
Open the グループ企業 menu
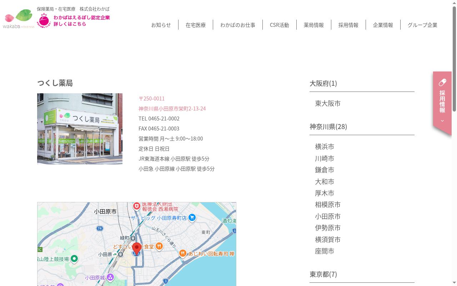[x=422, y=25]
